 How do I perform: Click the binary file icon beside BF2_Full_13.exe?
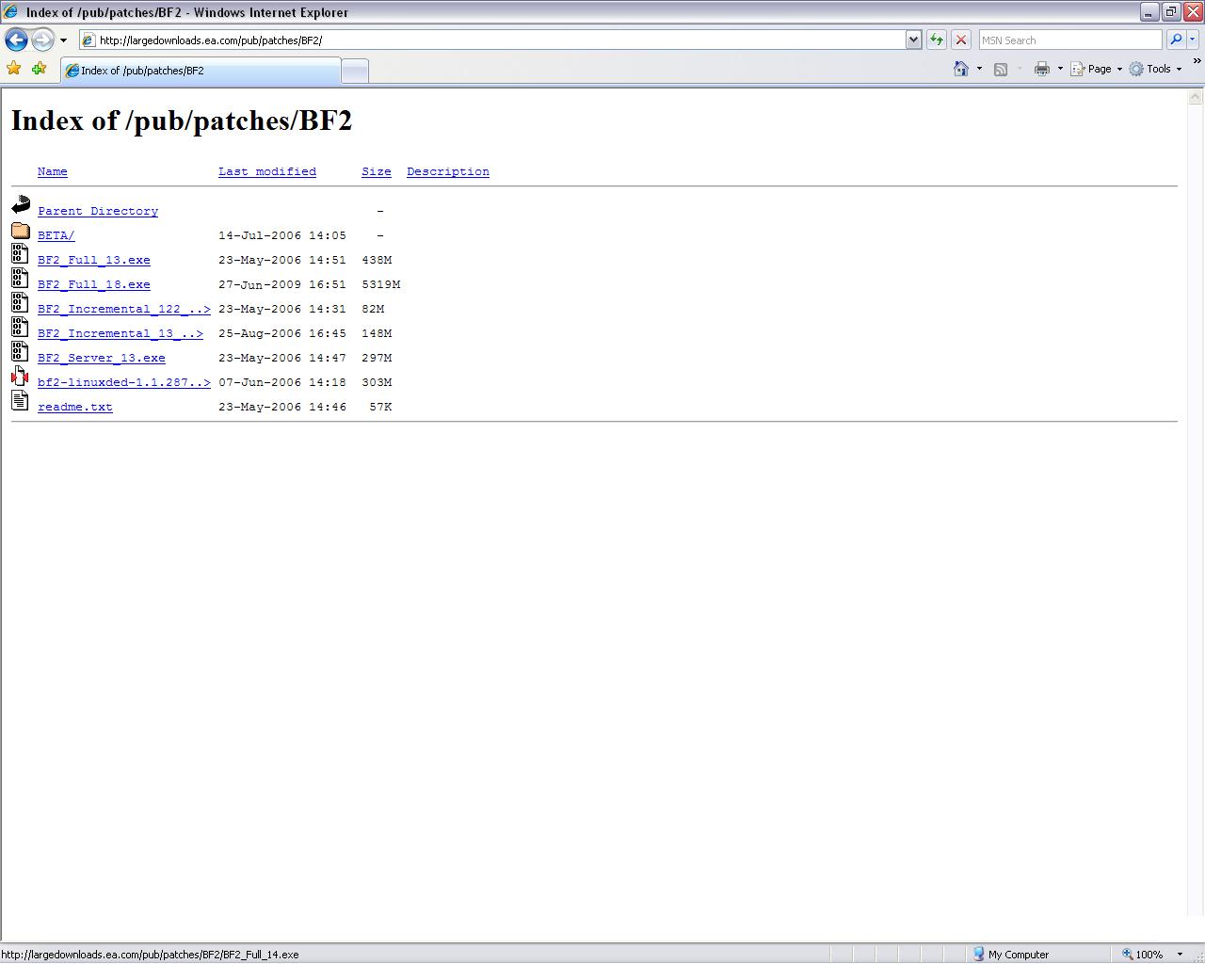tap(20, 253)
